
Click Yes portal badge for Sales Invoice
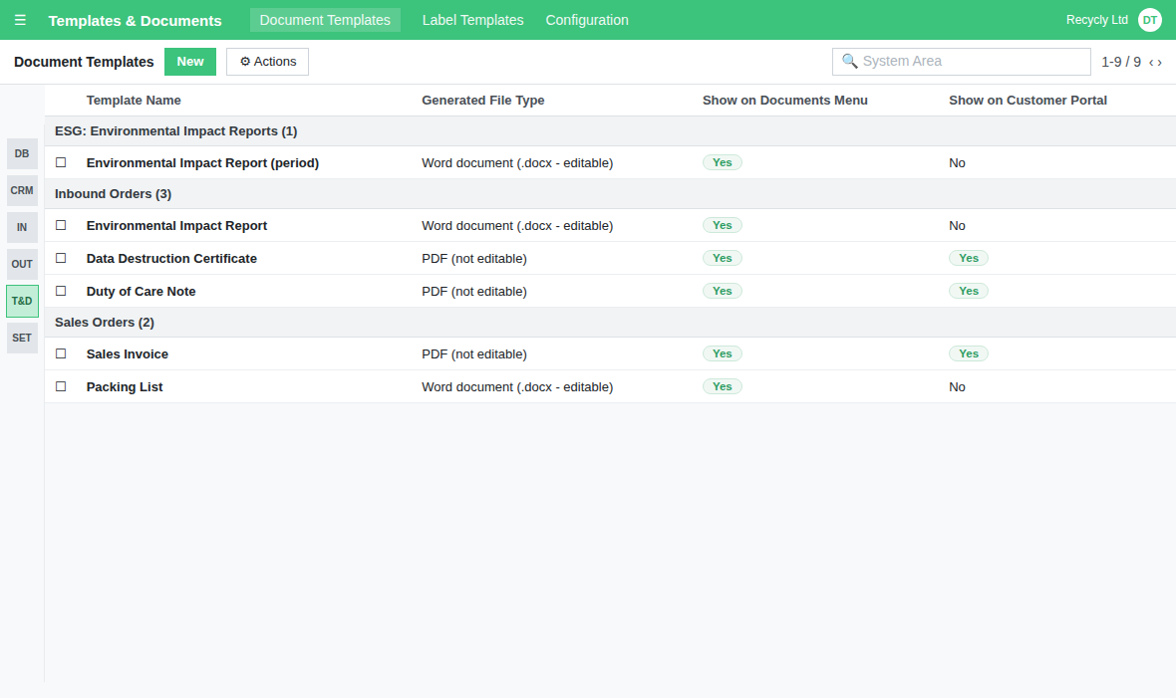(x=969, y=353)
